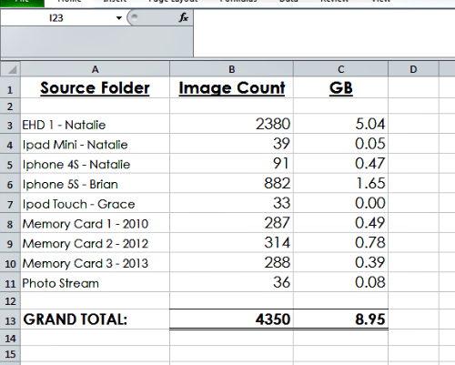455x365 pixels.
Task: Select column C header
Action: 341,69
